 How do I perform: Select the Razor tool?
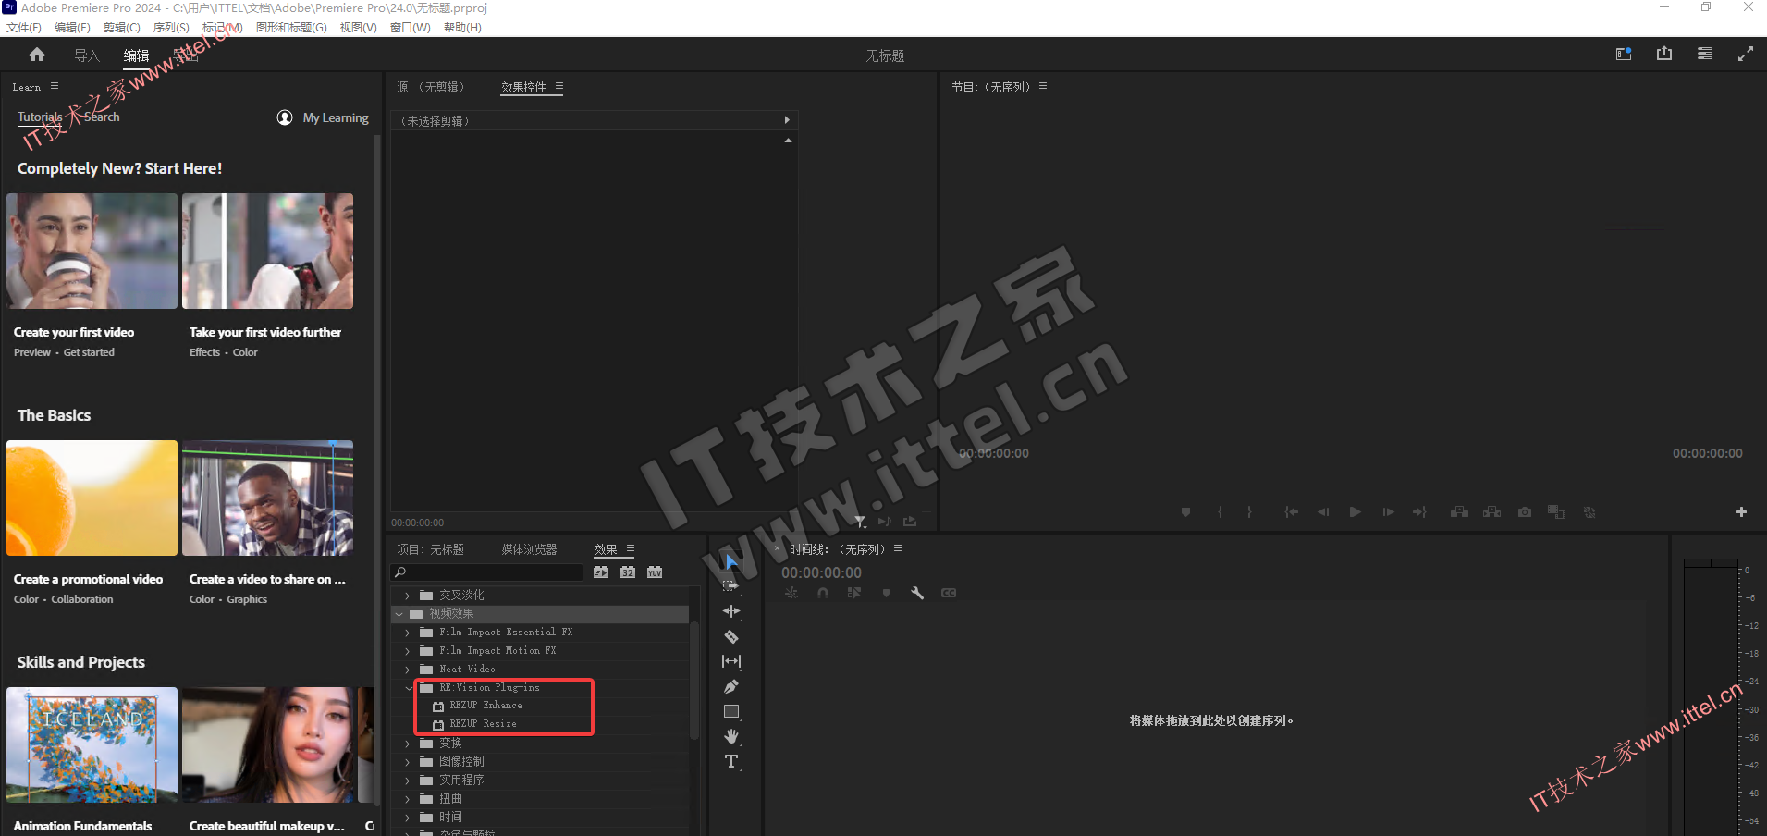point(731,636)
